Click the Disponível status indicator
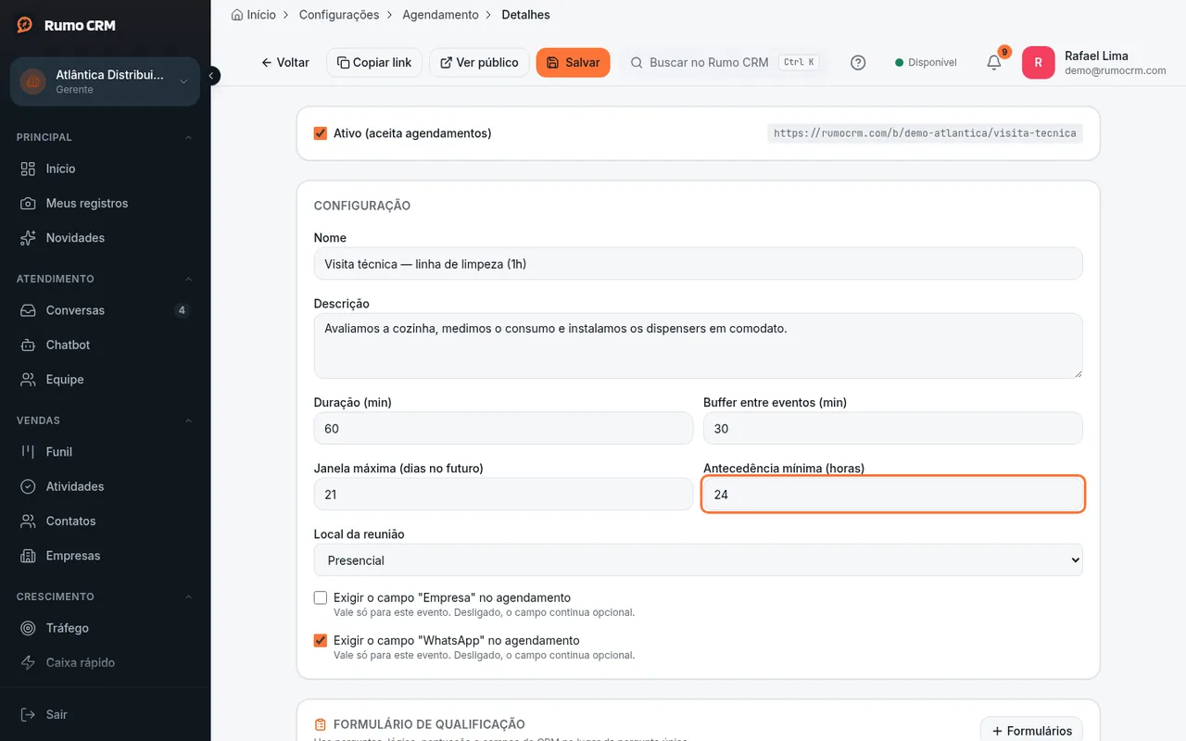 tap(926, 63)
